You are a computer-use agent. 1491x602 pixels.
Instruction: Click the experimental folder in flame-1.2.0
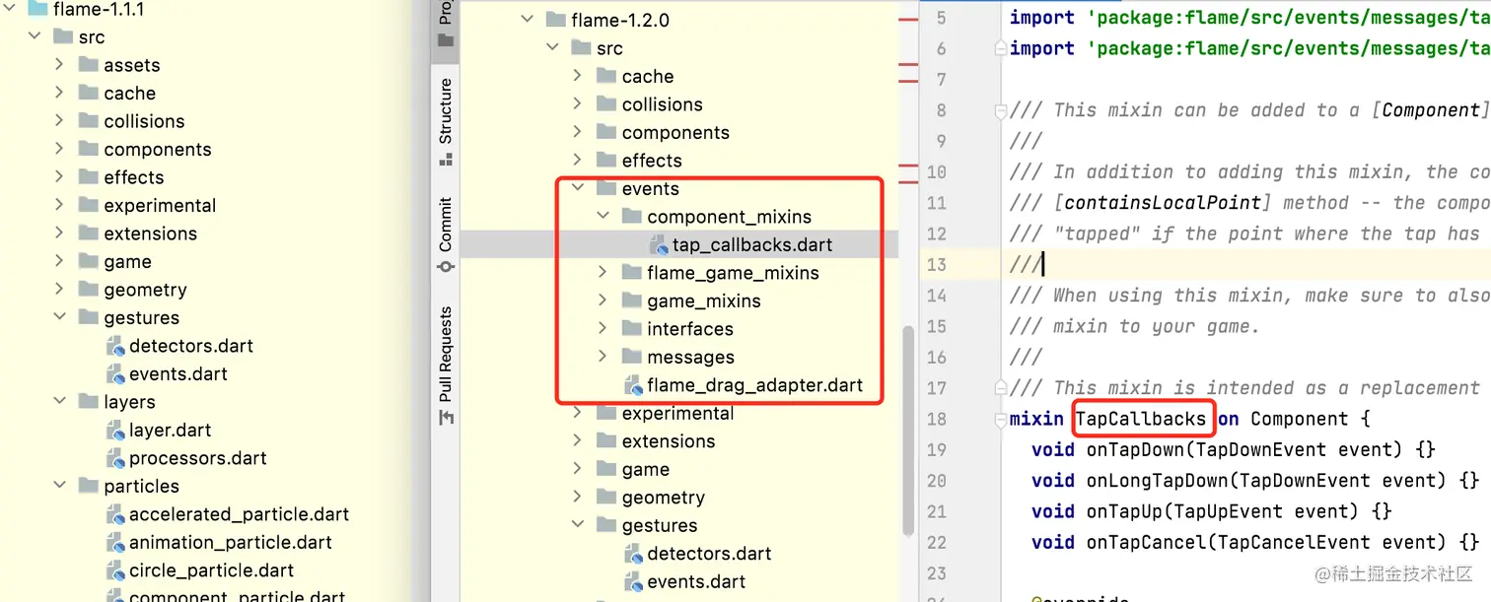(677, 414)
